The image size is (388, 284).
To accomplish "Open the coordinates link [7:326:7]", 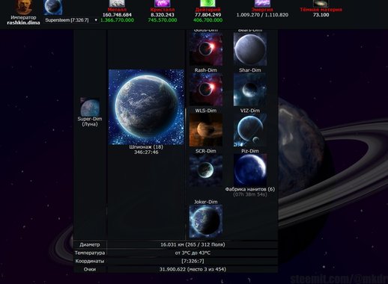I will pos(193,261).
